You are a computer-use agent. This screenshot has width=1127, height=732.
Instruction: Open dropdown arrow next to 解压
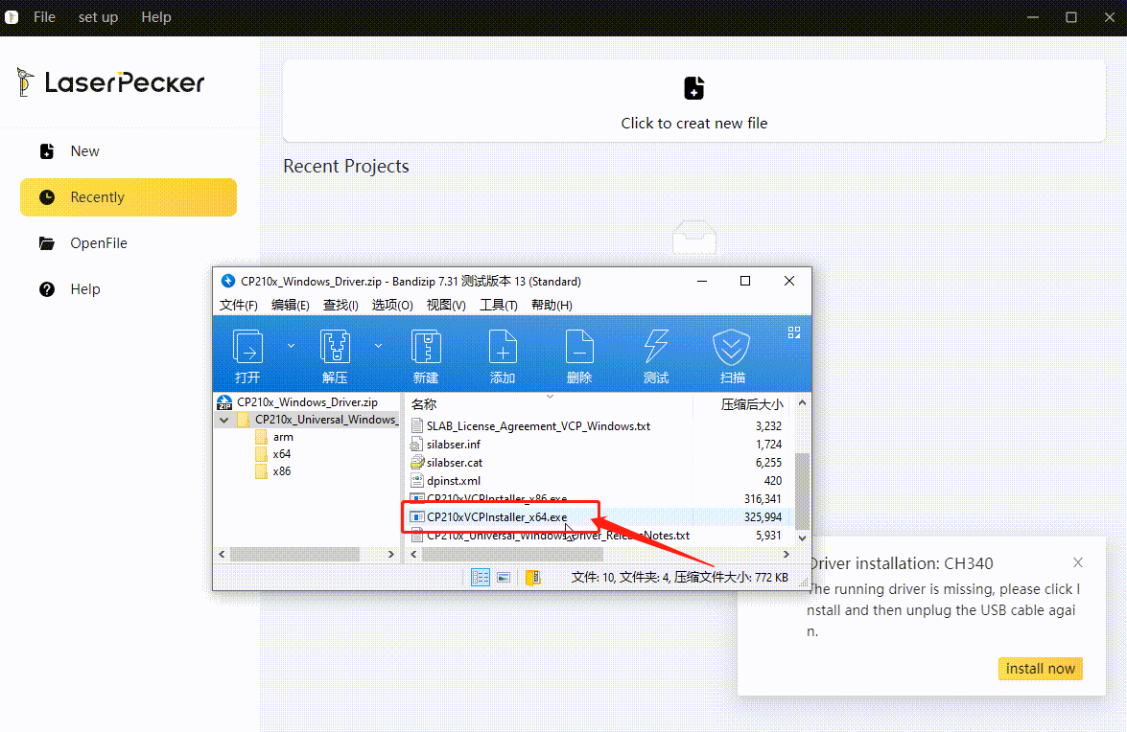(378, 346)
